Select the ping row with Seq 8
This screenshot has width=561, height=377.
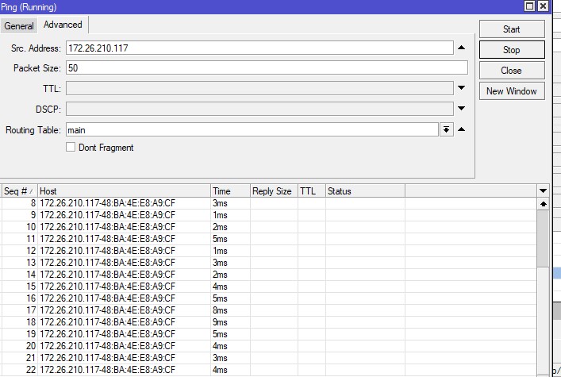coord(268,203)
